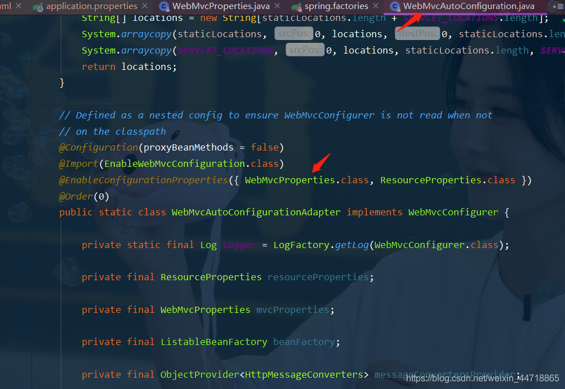The height and width of the screenshot is (389, 565).
Task: Click the spring.factories file type icon
Action: pyautogui.click(x=296, y=7)
